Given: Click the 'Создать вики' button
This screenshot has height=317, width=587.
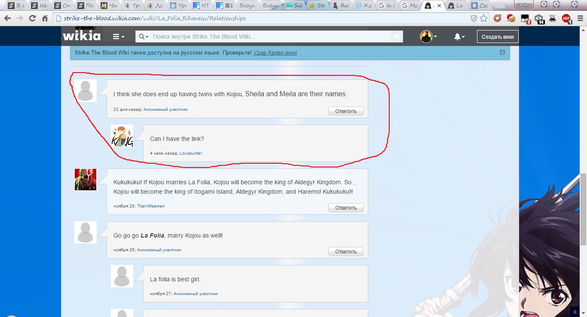Looking at the screenshot, I should pyautogui.click(x=497, y=37).
